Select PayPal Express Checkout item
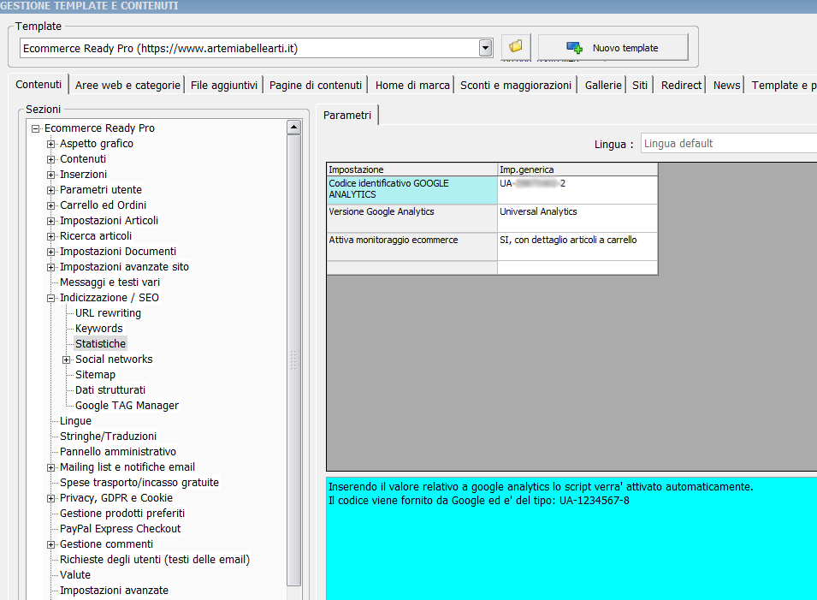 (121, 529)
